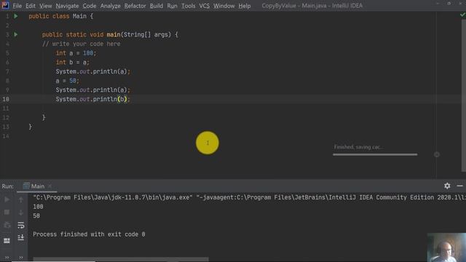The width and height of the screenshot is (466, 262).
Task: Click the Rerun Main play icon in Run panel
Action: point(7,199)
